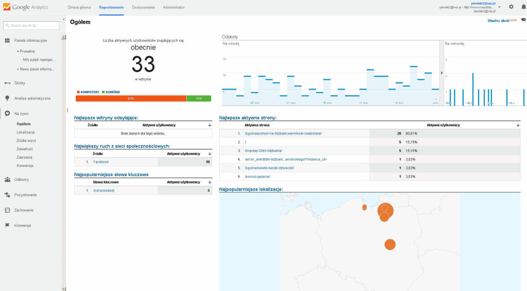Screen dimensions: 527x291
Task: Focus the report search field
Action: click(x=31, y=26)
